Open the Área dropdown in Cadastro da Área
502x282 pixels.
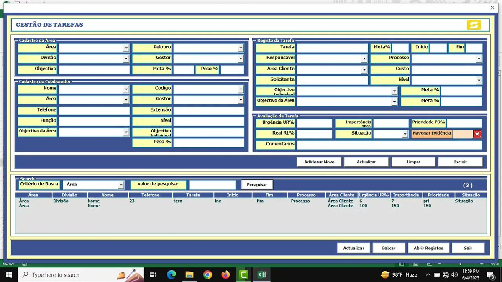coord(127,47)
